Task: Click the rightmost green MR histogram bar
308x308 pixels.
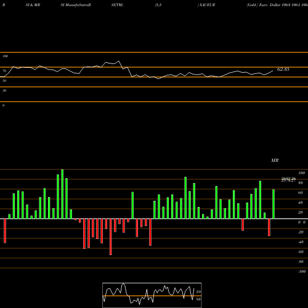Action: [274, 204]
